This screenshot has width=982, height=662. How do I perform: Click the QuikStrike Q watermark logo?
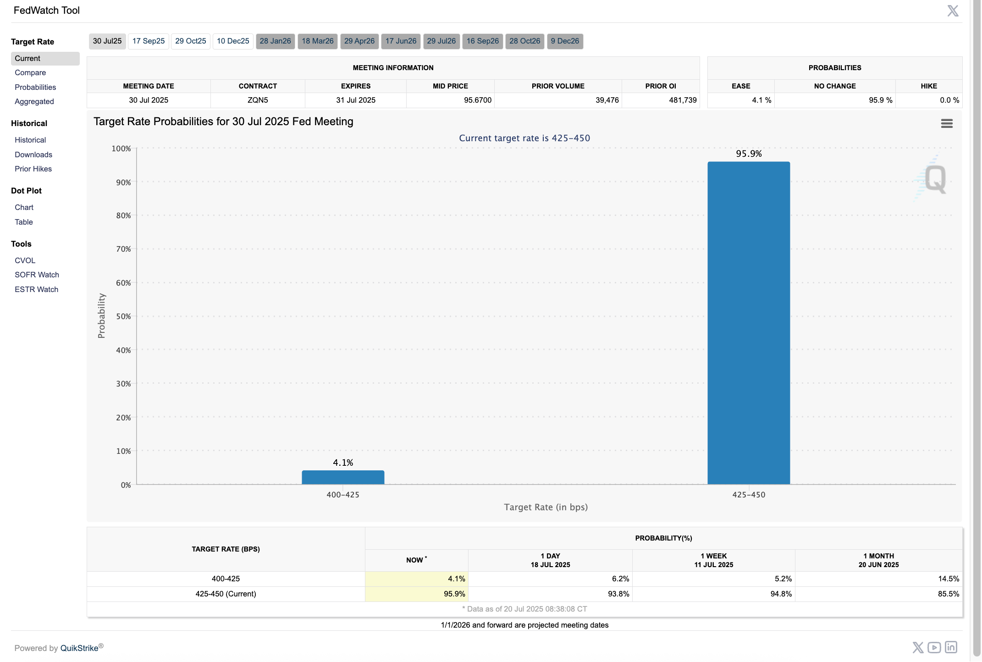click(x=934, y=179)
